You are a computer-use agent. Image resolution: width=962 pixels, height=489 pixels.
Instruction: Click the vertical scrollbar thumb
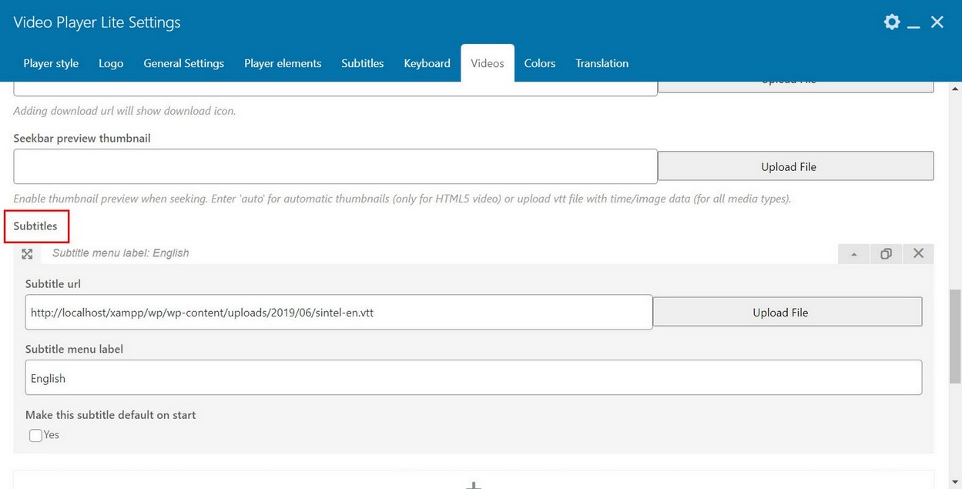pos(955,336)
